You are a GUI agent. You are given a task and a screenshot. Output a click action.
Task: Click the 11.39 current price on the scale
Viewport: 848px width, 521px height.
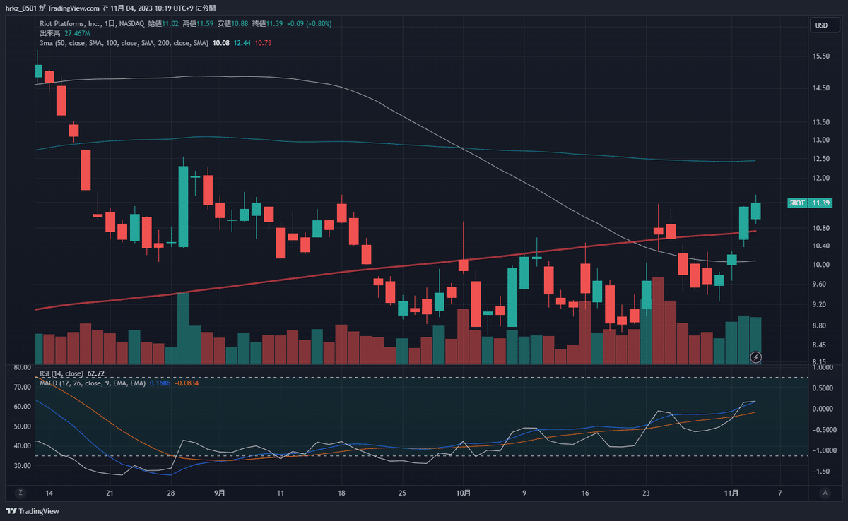tap(820, 203)
